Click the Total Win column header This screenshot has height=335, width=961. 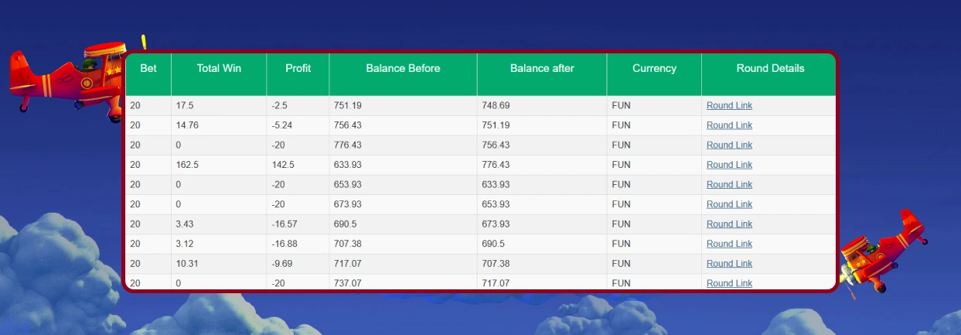click(219, 69)
